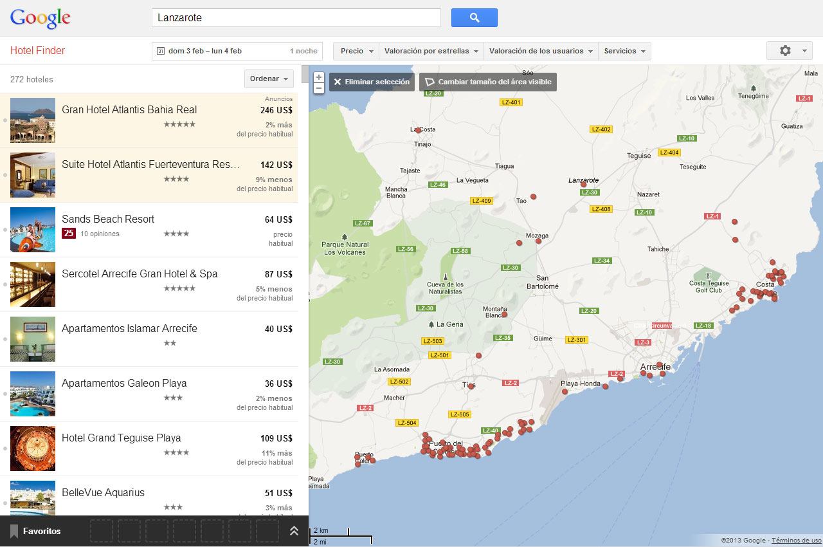Open the settings gear icon
Image resolution: width=823 pixels, height=547 pixels.
(785, 50)
